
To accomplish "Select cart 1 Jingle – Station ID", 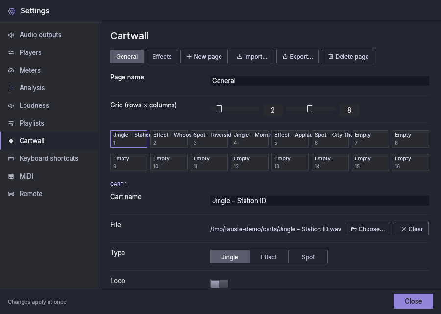I will coord(129,139).
